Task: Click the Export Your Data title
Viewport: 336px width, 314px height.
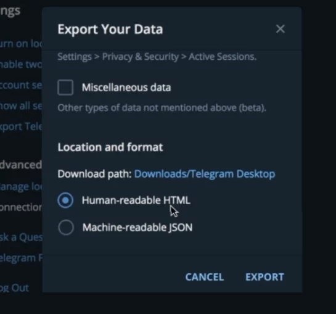Action: [110, 29]
